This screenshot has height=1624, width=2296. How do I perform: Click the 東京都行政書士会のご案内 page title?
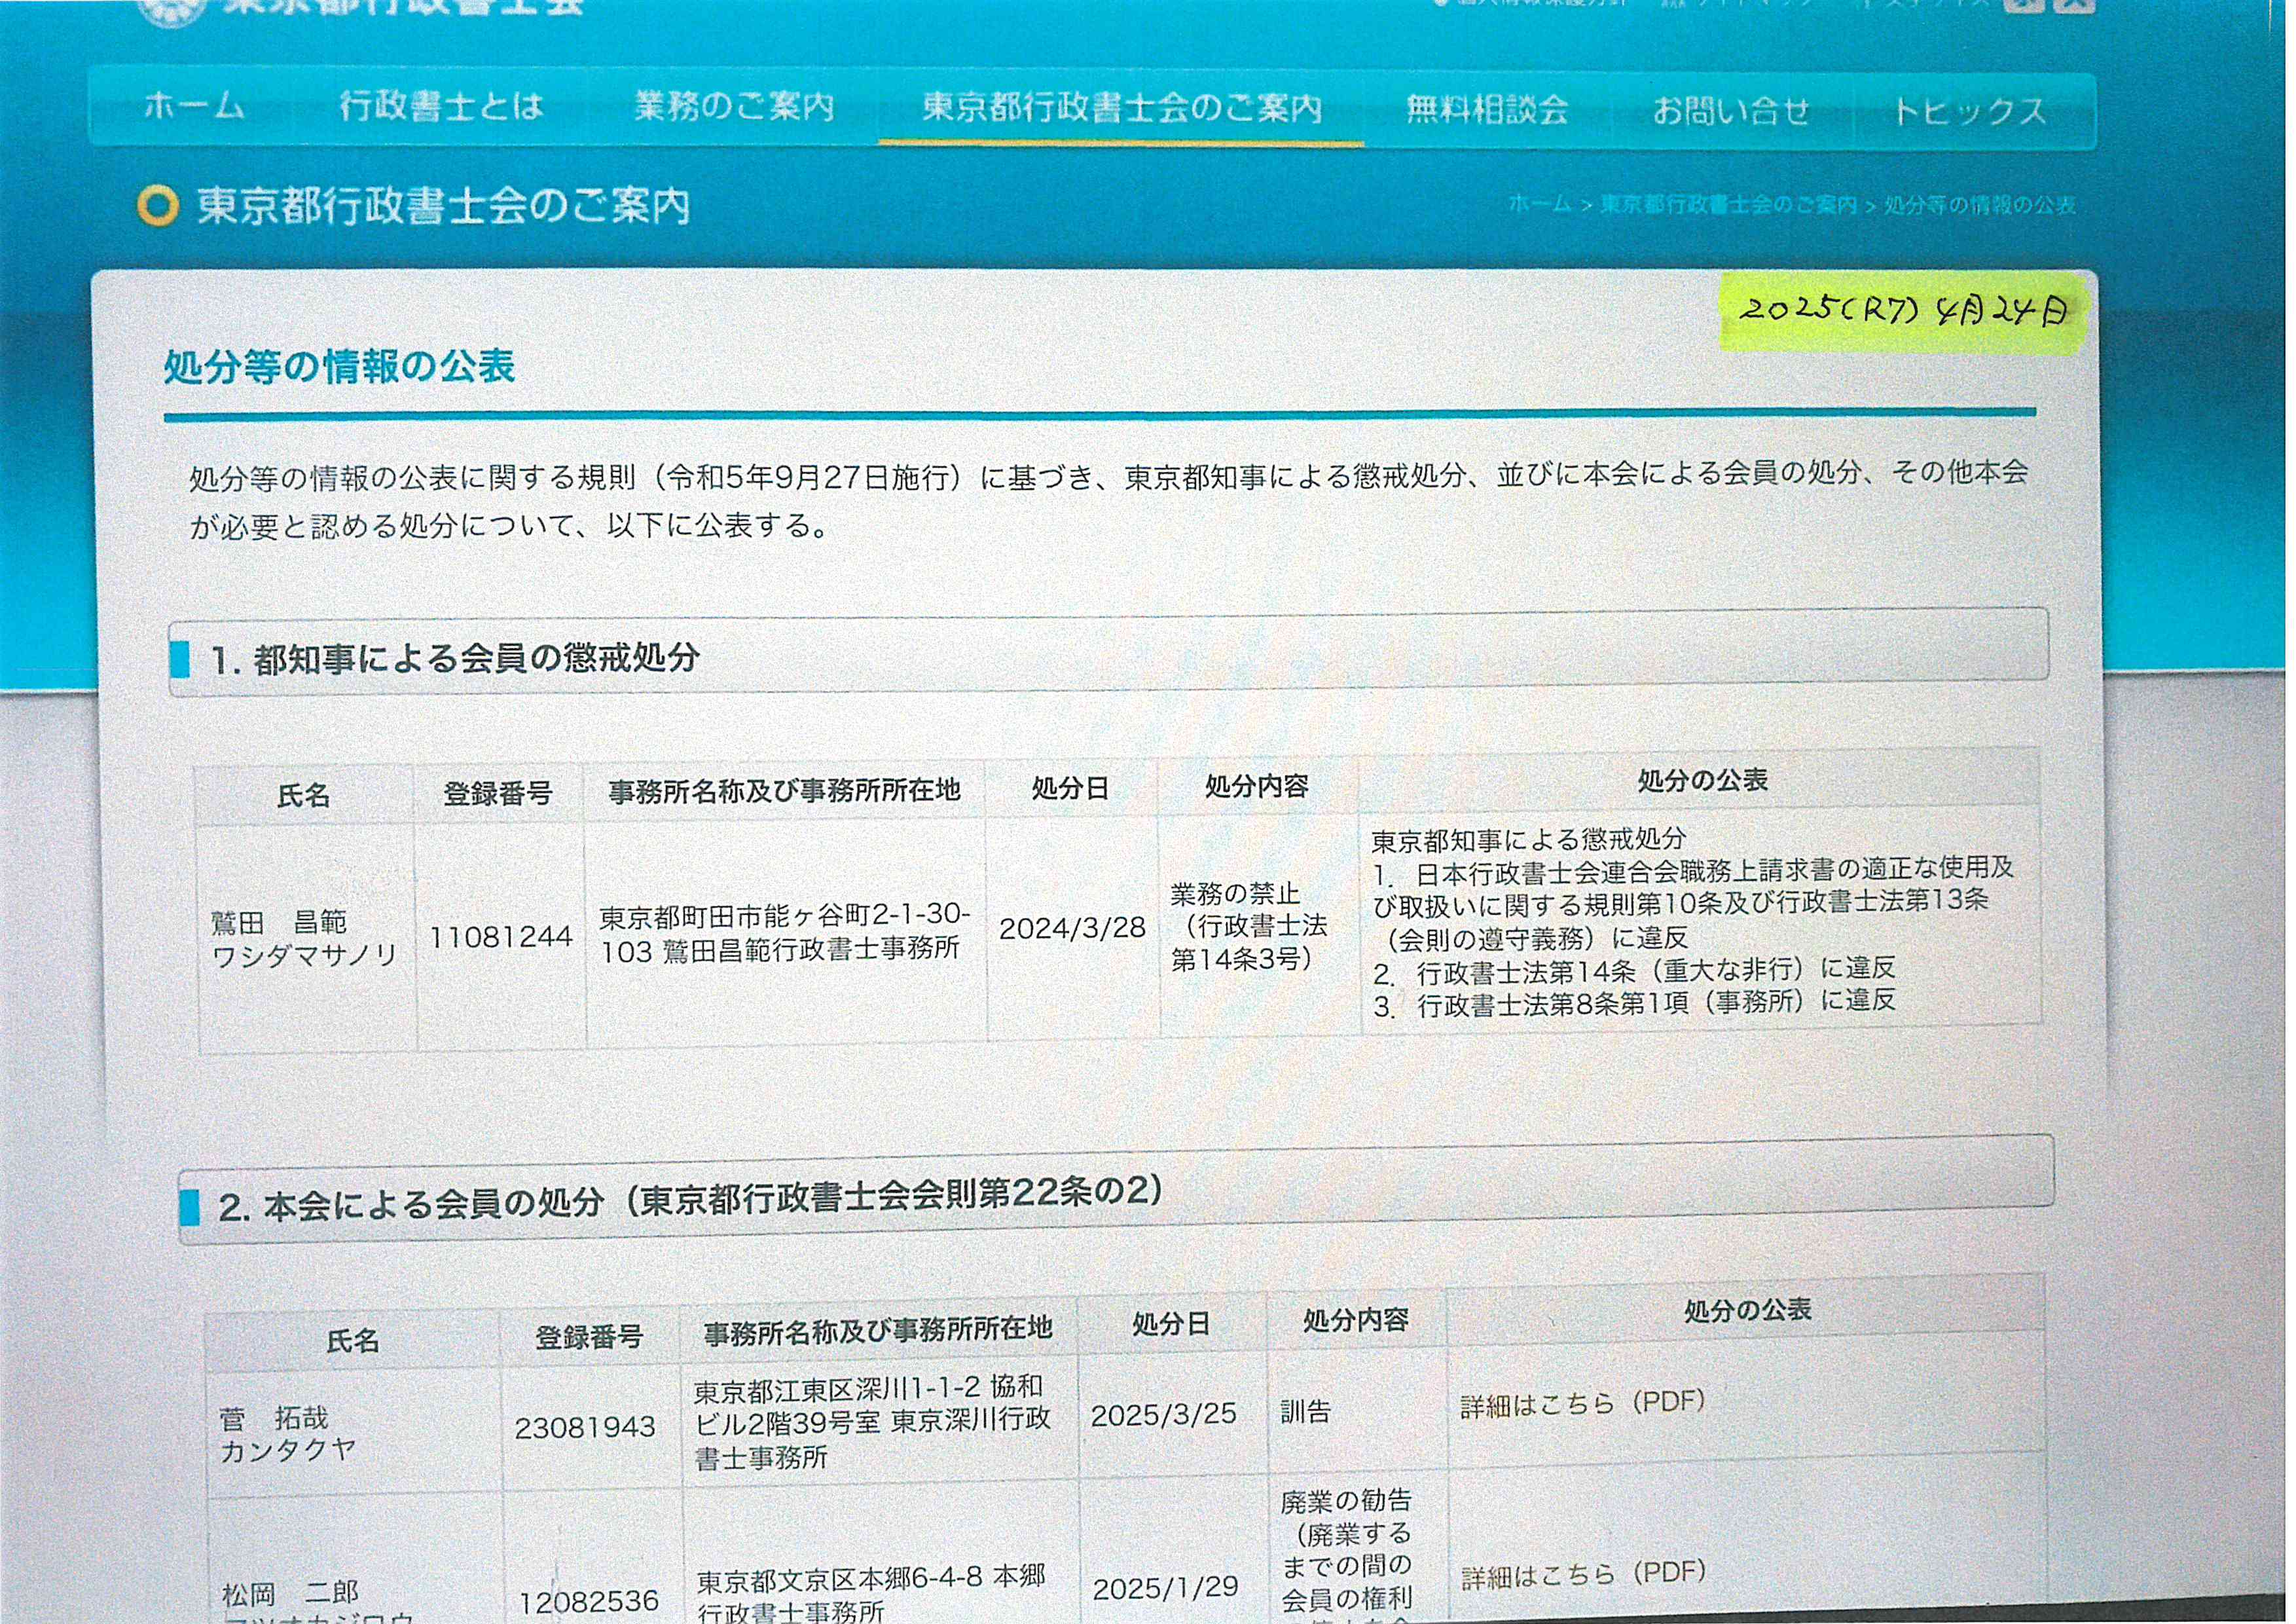(x=444, y=206)
